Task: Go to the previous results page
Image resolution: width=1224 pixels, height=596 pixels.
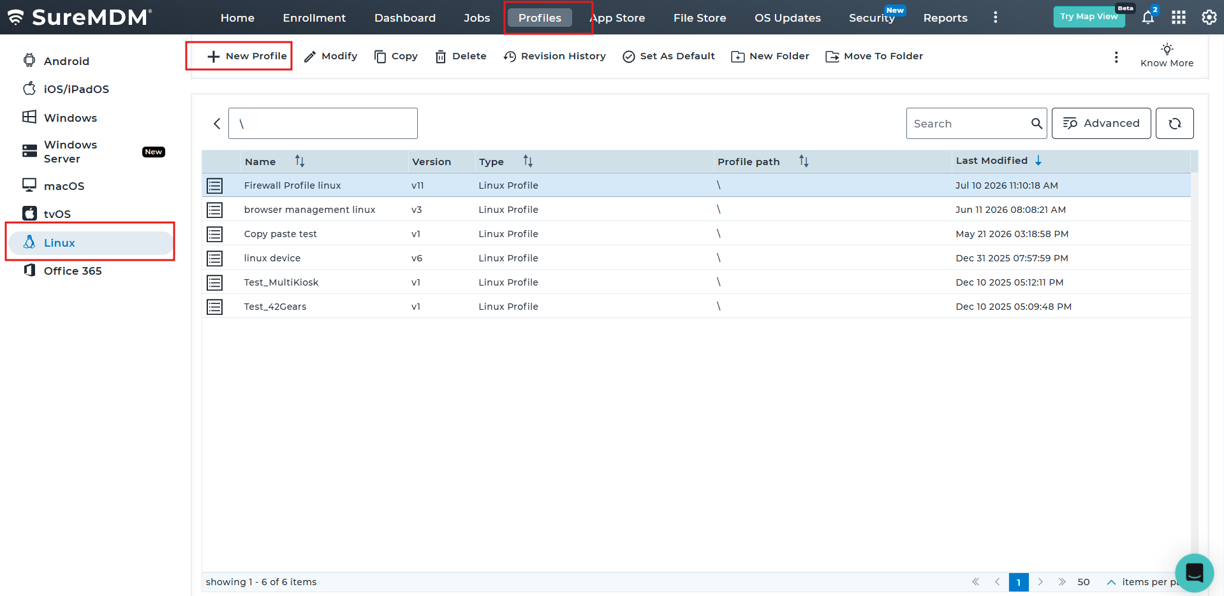Action: click(x=997, y=581)
